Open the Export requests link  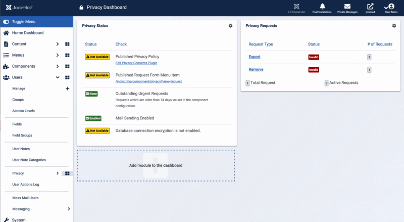point(255,57)
